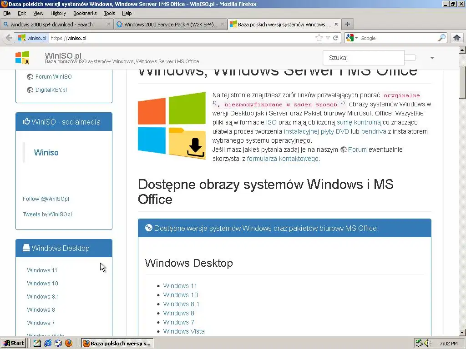Reload the winiso.pl page
This screenshot has height=349, width=466.
pyautogui.click(x=335, y=38)
